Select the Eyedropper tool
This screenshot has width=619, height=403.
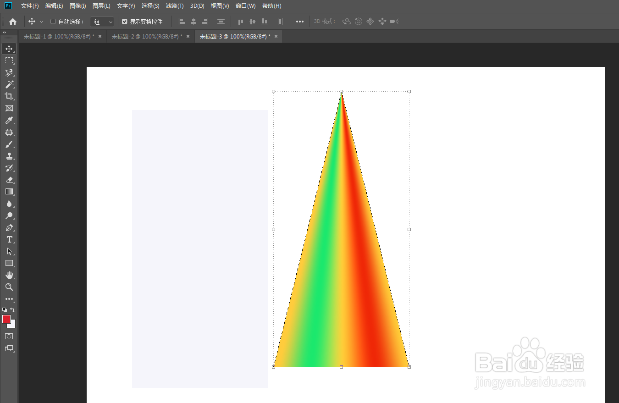(9, 120)
